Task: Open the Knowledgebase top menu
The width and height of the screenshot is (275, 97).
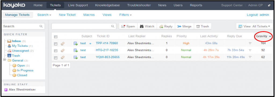Action: tap(107, 5)
